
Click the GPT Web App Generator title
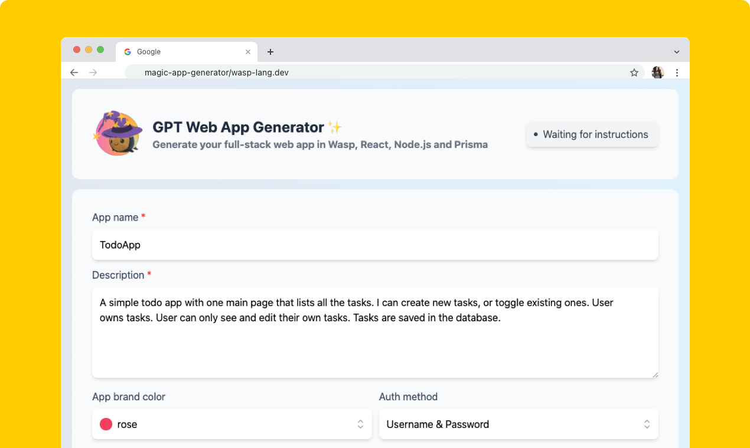tap(238, 127)
